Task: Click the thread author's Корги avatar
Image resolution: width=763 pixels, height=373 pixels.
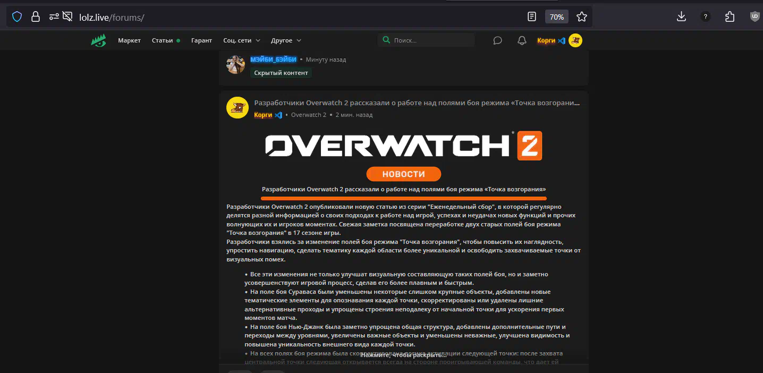Action: click(x=238, y=108)
